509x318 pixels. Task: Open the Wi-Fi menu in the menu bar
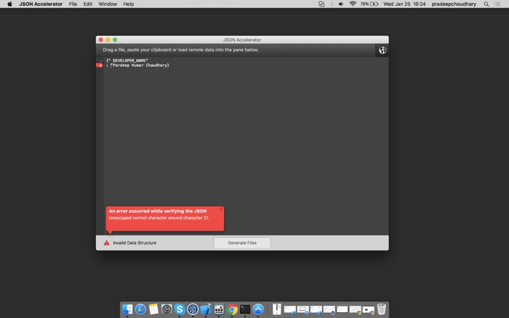click(352, 4)
